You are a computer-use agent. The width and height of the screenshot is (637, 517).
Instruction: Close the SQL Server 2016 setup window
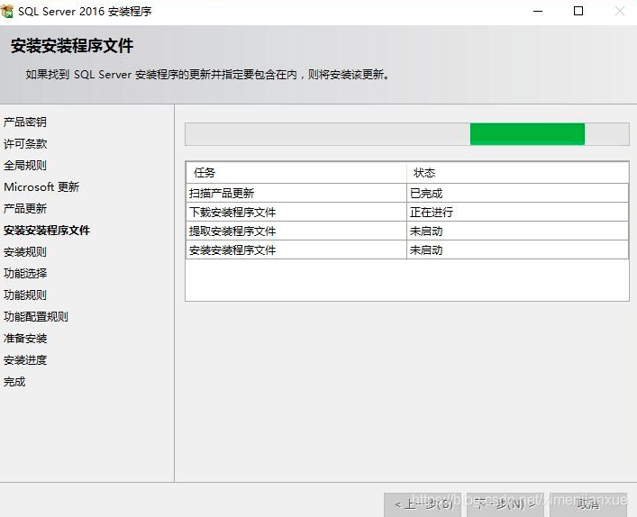[x=620, y=12]
